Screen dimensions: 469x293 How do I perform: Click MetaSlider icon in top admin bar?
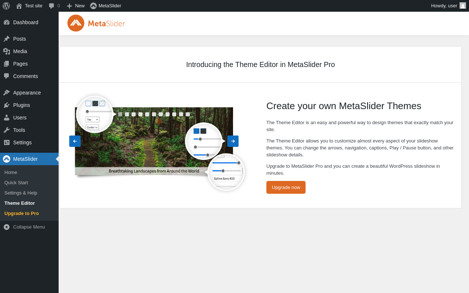coord(93,6)
